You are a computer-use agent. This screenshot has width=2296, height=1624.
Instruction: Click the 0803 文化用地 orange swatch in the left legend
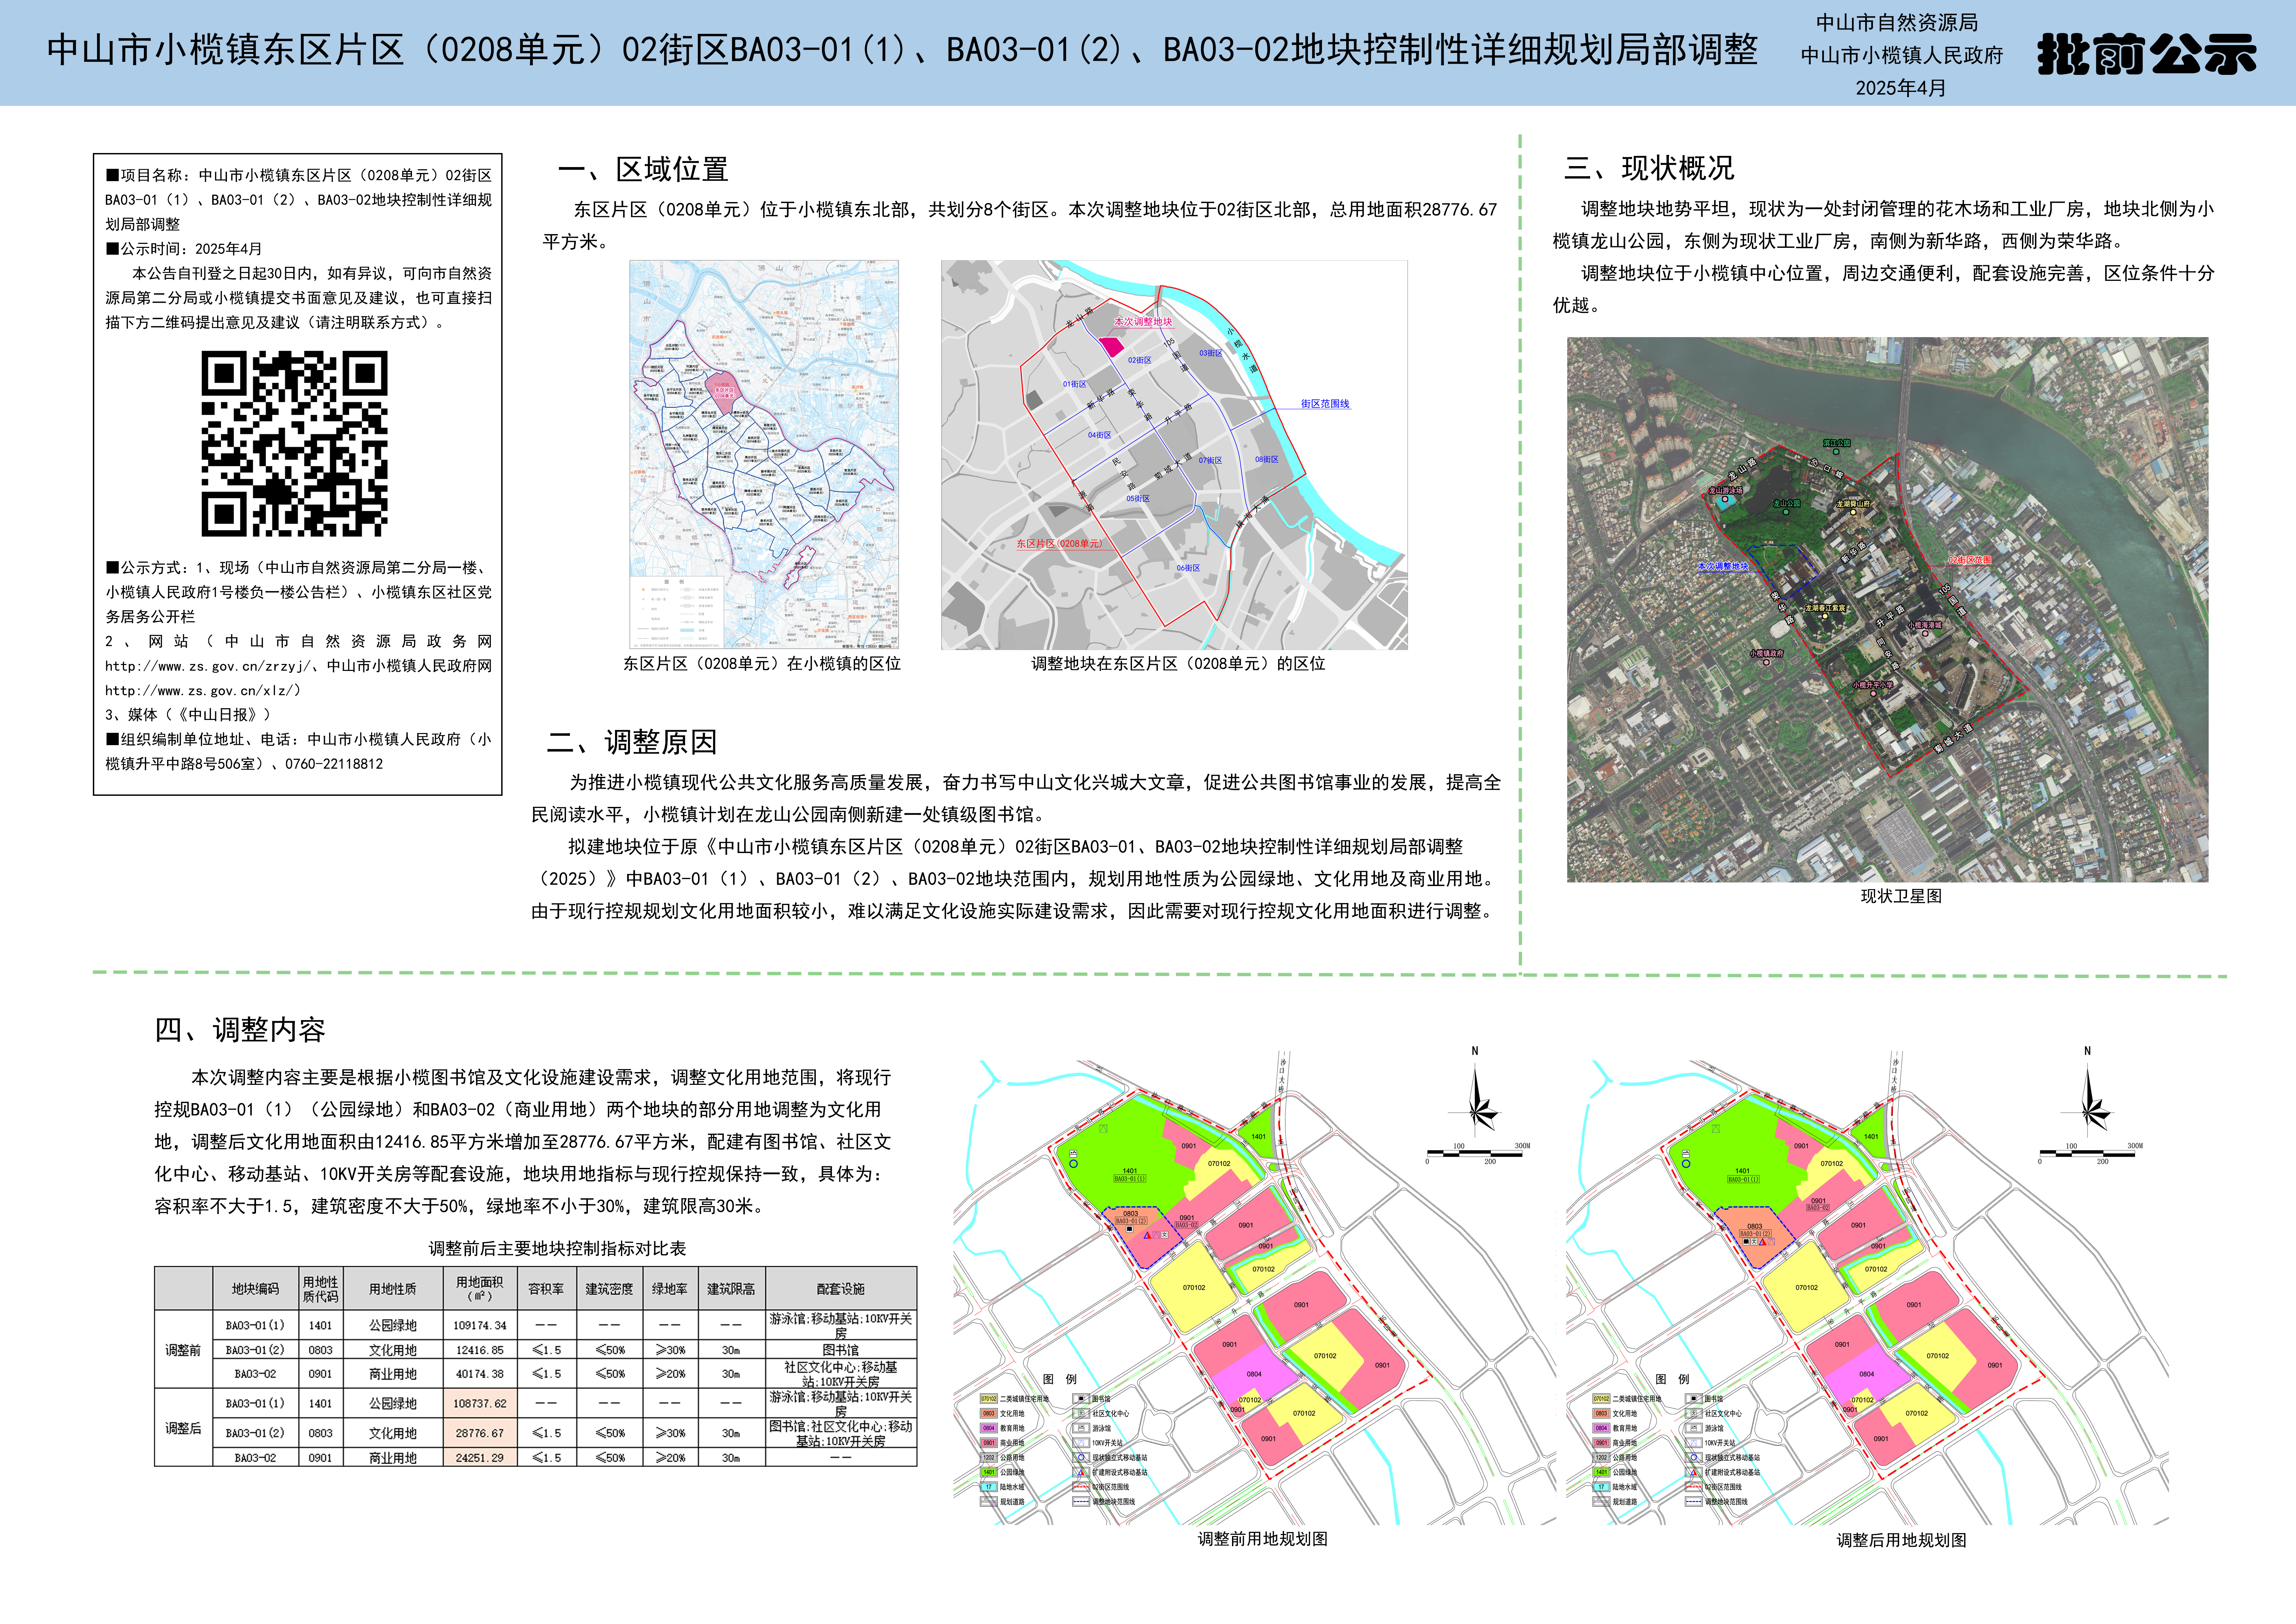(x=989, y=1413)
